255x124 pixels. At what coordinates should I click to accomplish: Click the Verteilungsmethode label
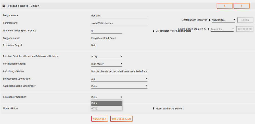15,64
